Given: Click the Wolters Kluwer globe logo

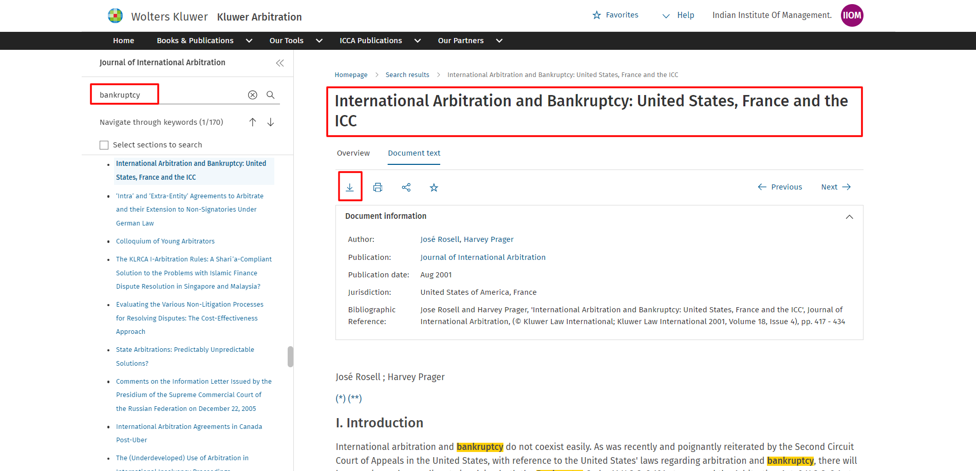Looking at the screenshot, I should pos(116,16).
